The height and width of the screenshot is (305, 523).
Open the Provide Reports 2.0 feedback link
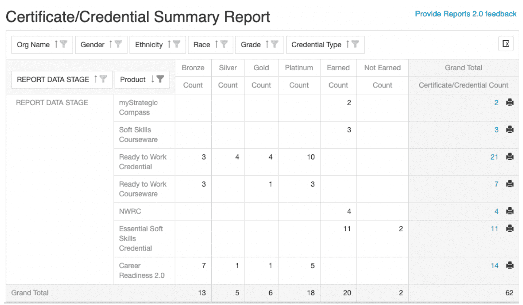465,14
